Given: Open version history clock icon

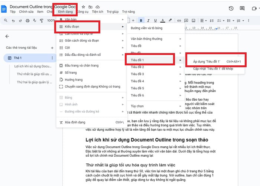Looking at the screenshot, I should click(231, 8).
